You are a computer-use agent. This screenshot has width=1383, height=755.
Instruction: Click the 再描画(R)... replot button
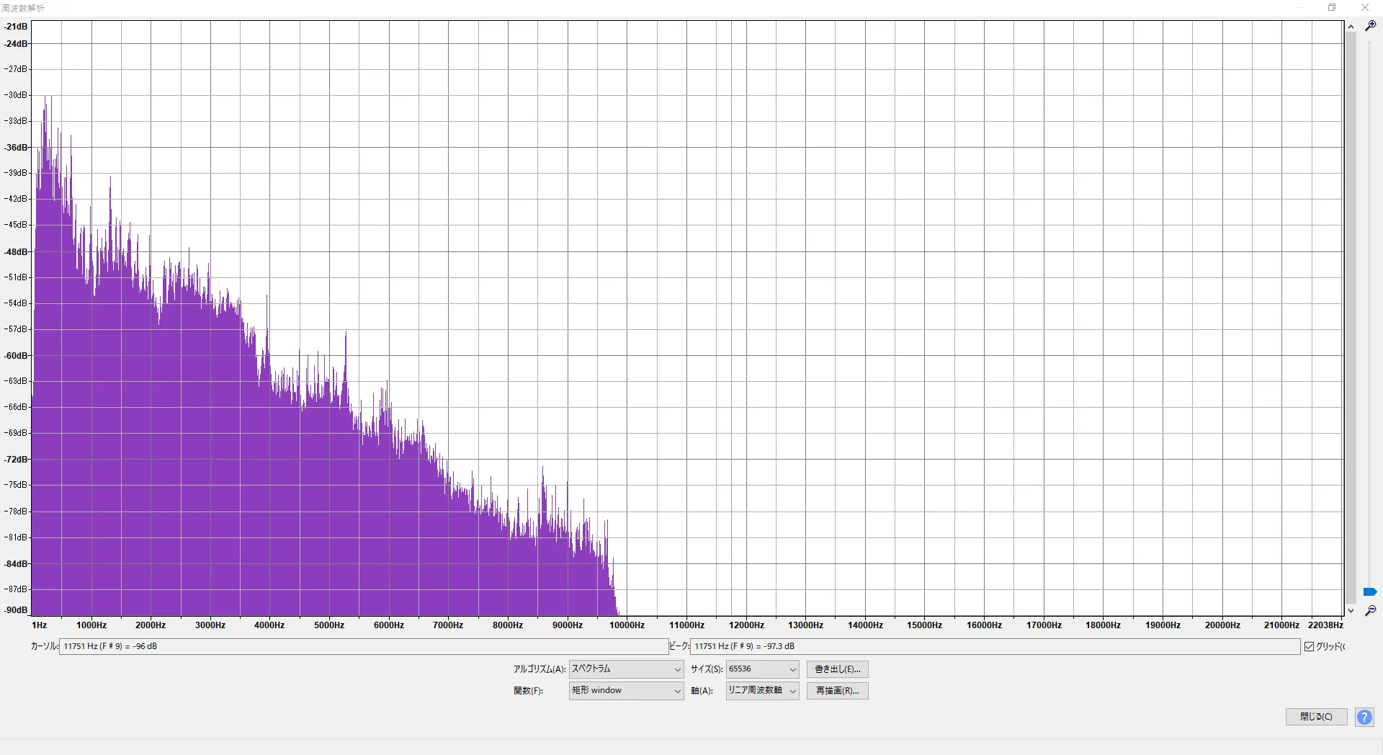pyautogui.click(x=837, y=691)
